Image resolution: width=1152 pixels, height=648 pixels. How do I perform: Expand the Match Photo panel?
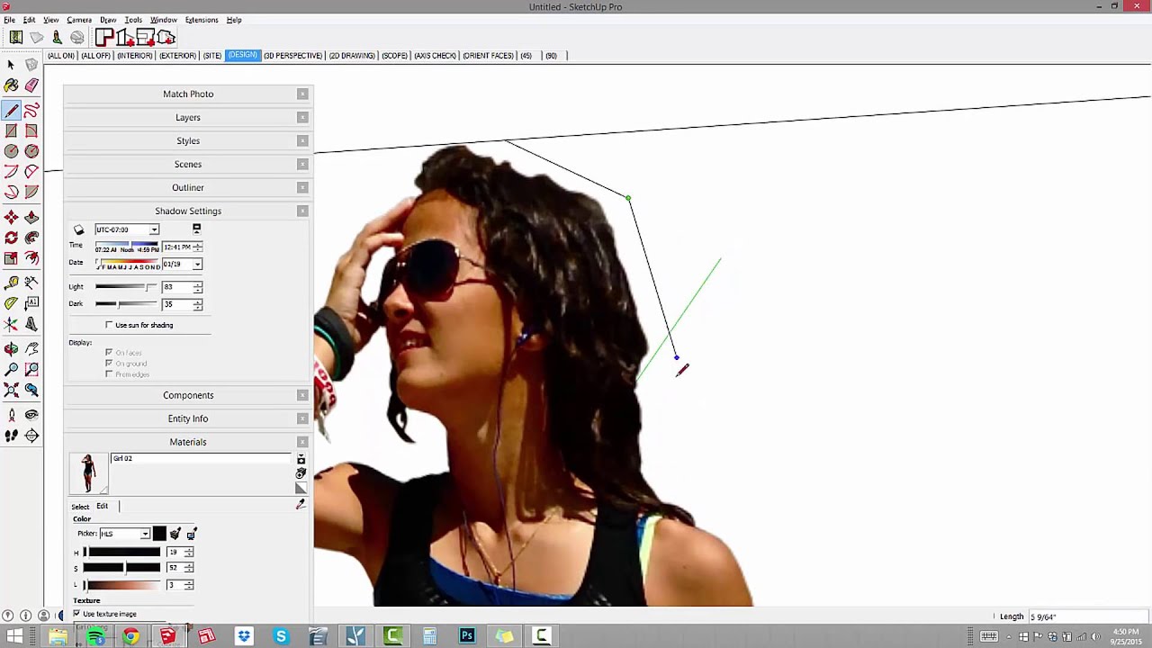click(188, 94)
